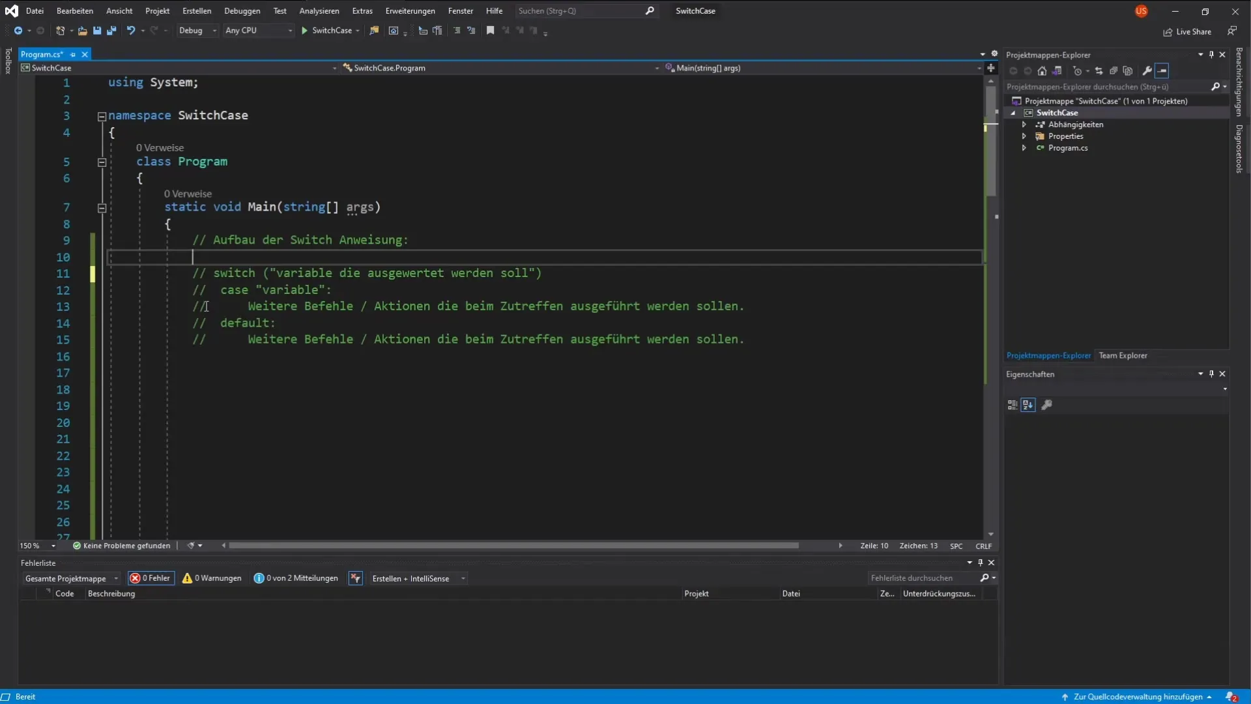Toggle the IntelliSense filter icon in Fehlerliste
1251x704 pixels.
click(x=355, y=578)
